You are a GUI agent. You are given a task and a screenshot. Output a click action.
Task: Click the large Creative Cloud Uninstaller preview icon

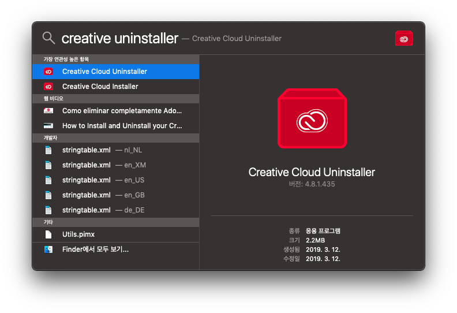312,118
